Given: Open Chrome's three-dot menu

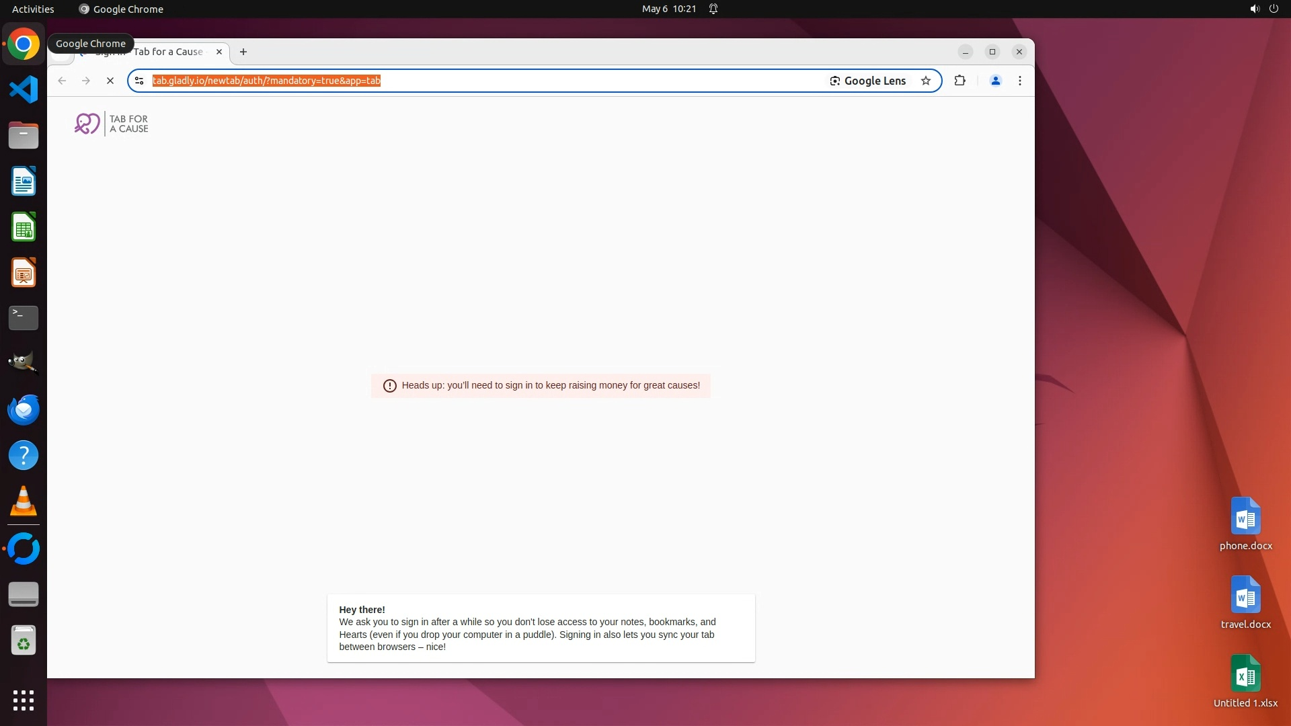Looking at the screenshot, I should coord(1020,81).
